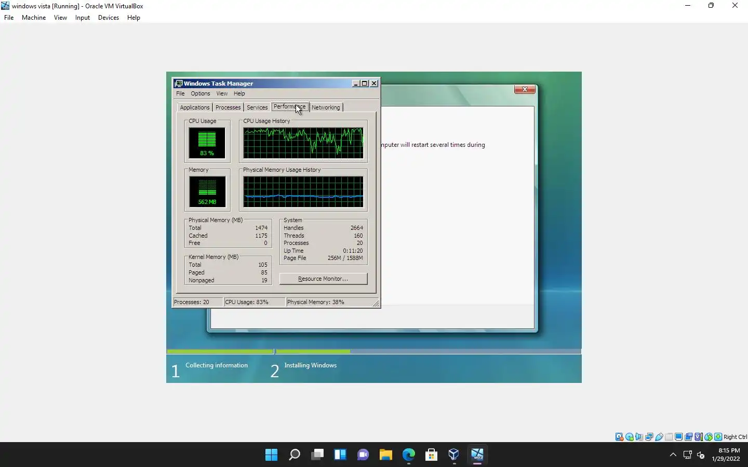The image size is (748, 467).
Task: Open VirtualBox Help menu
Action: coord(133,18)
